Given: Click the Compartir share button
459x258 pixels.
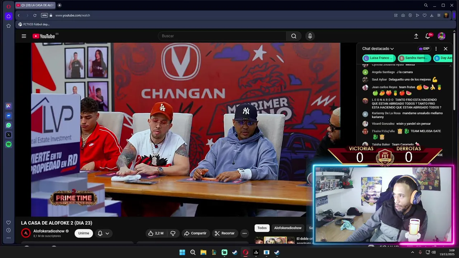Looking at the screenshot, I should pos(195,233).
